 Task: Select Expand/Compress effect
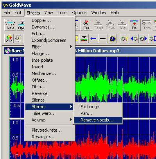50,40
